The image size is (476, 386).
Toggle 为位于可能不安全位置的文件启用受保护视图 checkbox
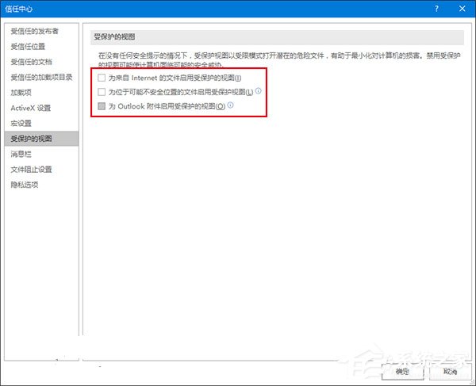click(102, 92)
